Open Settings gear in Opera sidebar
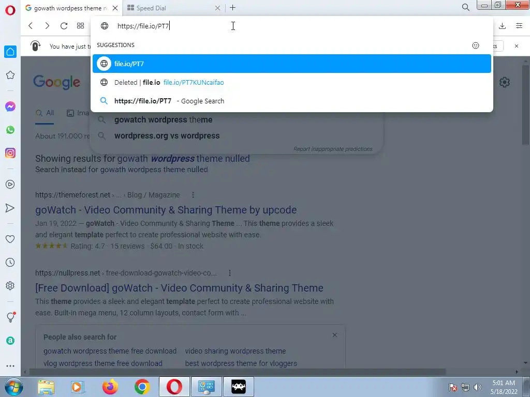 pos(10,285)
